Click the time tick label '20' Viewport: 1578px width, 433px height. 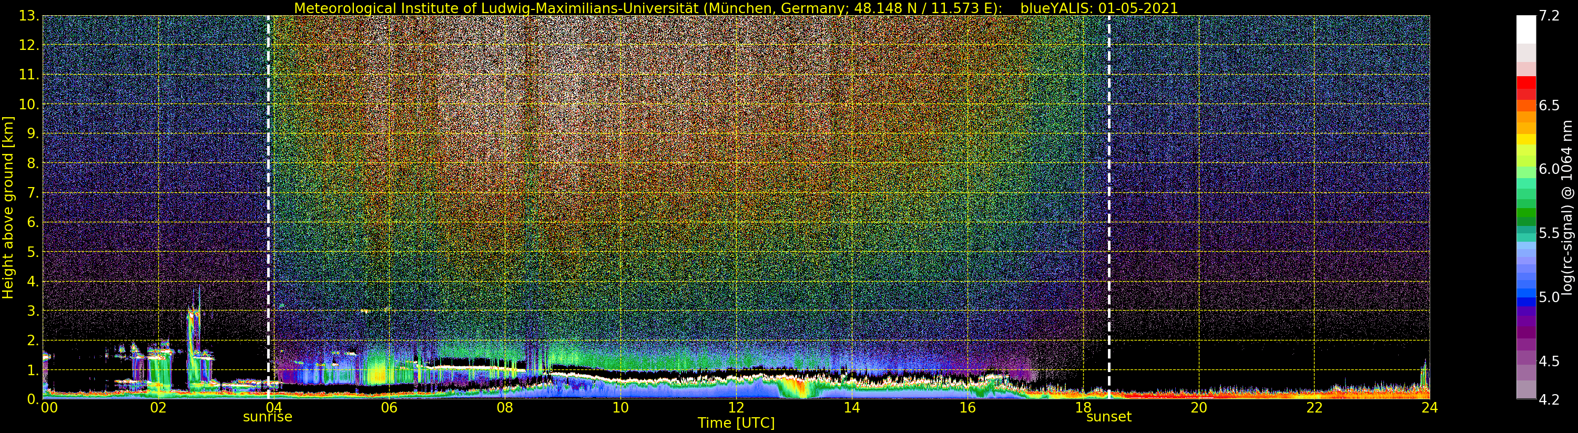tap(1199, 407)
